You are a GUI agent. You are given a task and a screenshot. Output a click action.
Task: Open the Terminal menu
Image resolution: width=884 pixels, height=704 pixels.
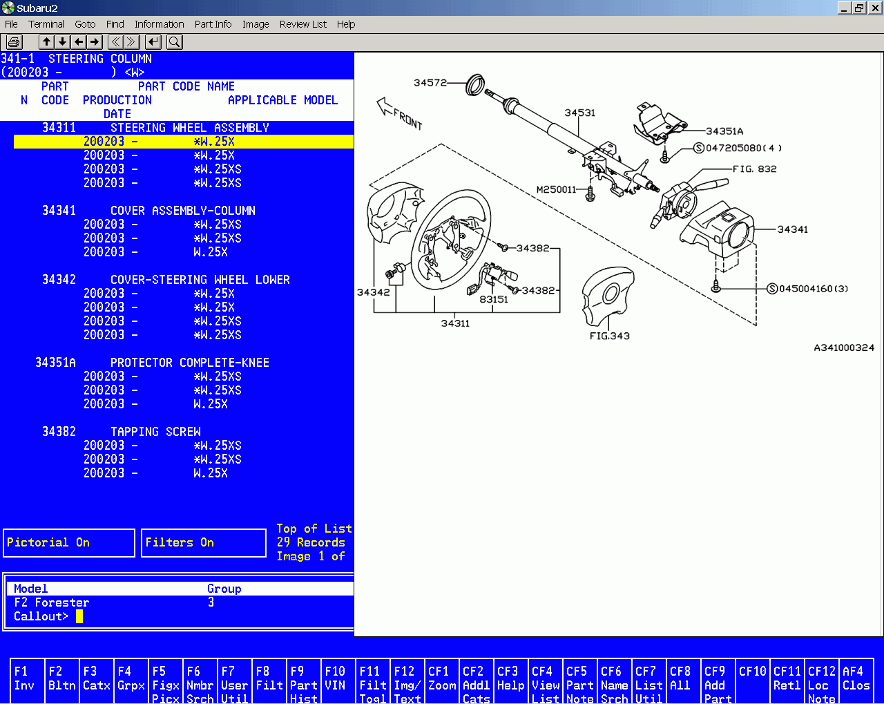pyautogui.click(x=46, y=24)
